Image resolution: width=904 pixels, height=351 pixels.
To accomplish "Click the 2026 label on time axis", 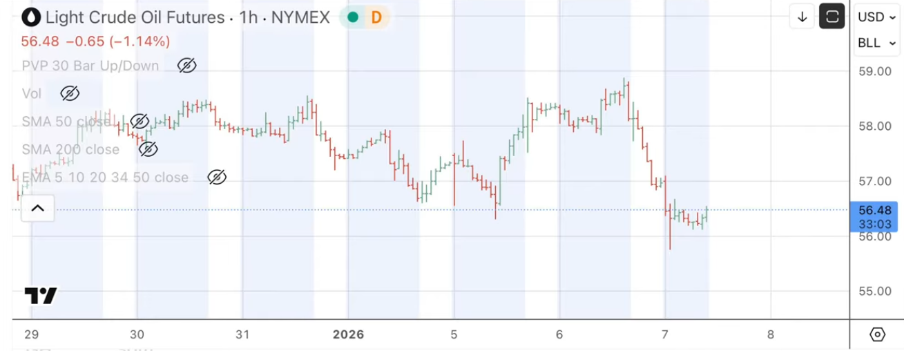I will tap(348, 334).
